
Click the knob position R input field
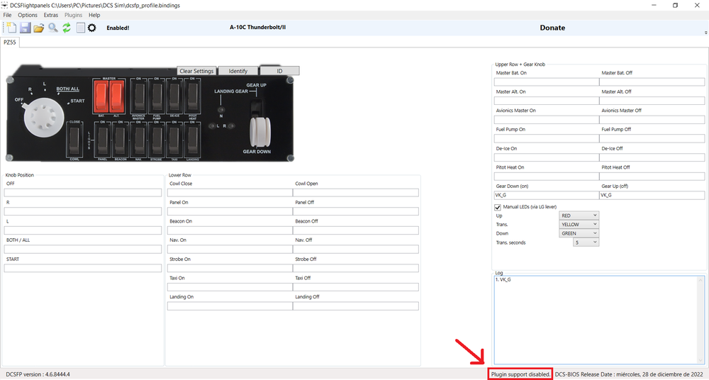[x=83, y=212]
